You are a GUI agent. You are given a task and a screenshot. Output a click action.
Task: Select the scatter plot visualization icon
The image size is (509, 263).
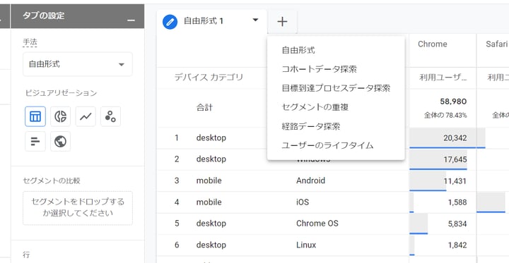pos(111,116)
